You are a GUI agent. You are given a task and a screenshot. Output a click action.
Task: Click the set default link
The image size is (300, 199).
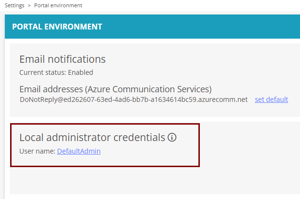[x=271, y=99]
